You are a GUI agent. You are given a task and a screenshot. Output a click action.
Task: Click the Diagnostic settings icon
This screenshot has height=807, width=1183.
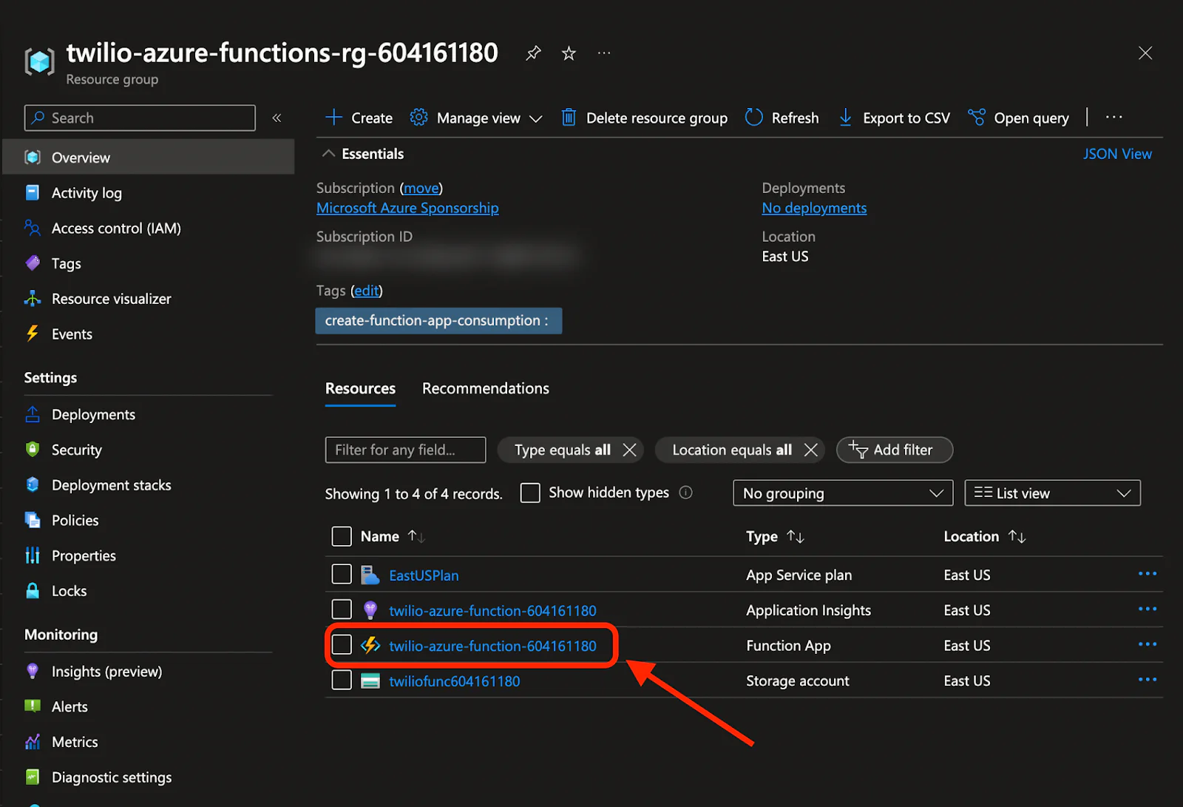click(x=33, y=777)
